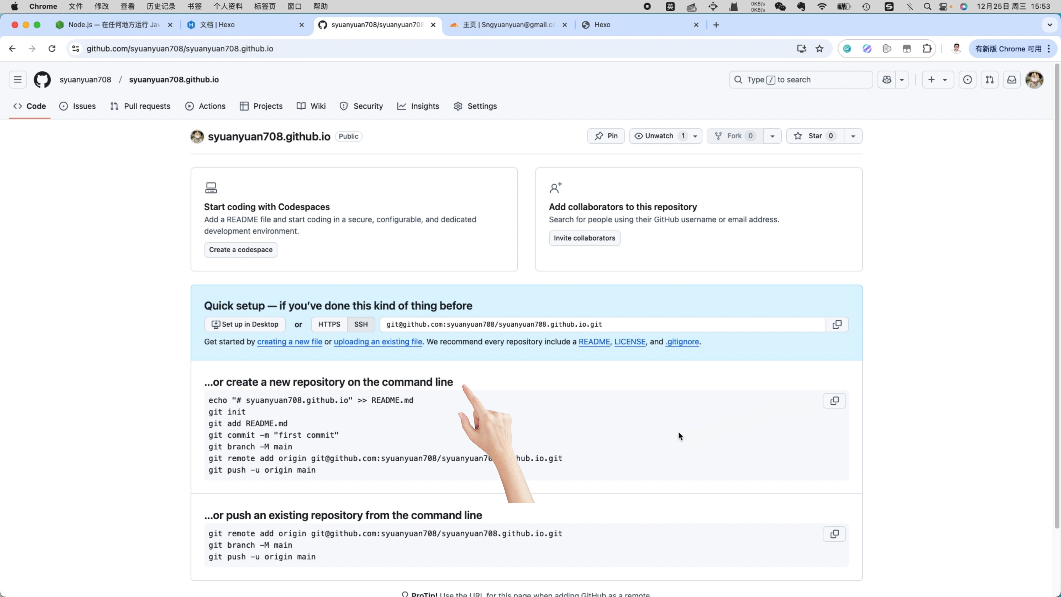Close the syuanyuan708 GitHub browser tab

(433, 25)
